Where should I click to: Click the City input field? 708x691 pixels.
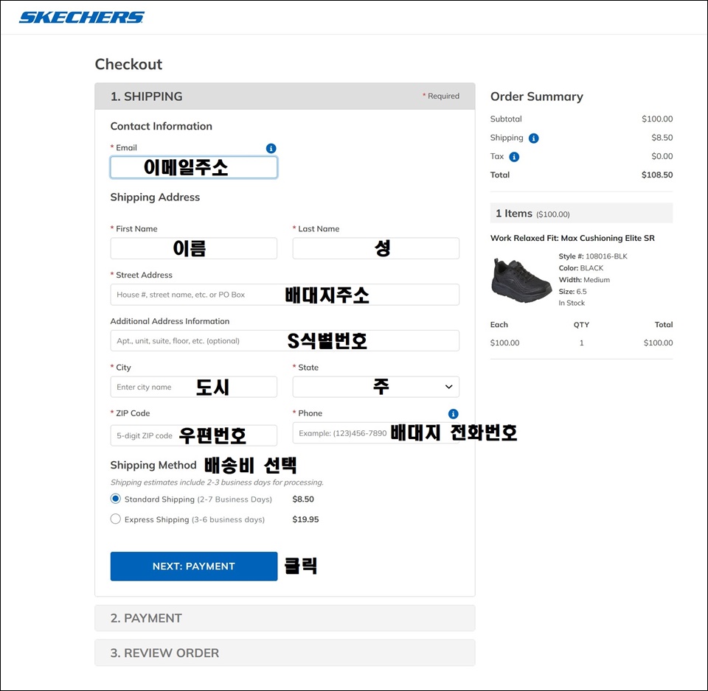[x=194, y=387]
